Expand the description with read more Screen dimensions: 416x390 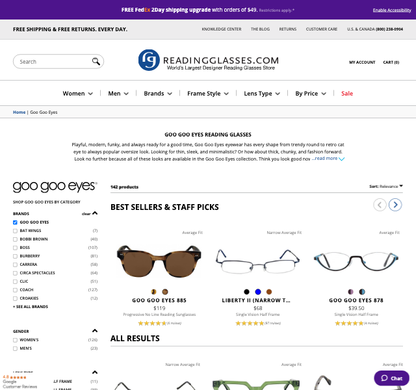[328, 159]
